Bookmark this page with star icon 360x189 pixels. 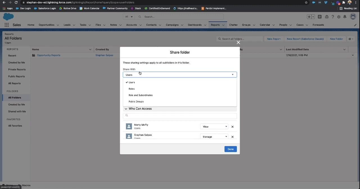click(306, 3)
